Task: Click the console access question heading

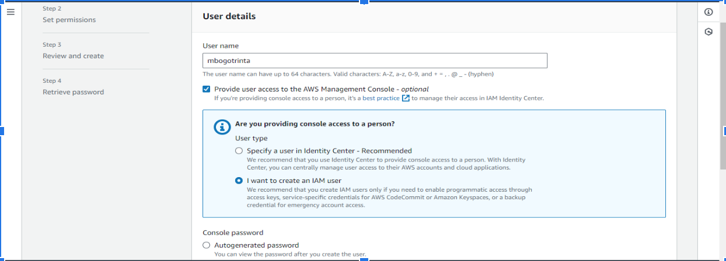Action: [x=315, y=124]
